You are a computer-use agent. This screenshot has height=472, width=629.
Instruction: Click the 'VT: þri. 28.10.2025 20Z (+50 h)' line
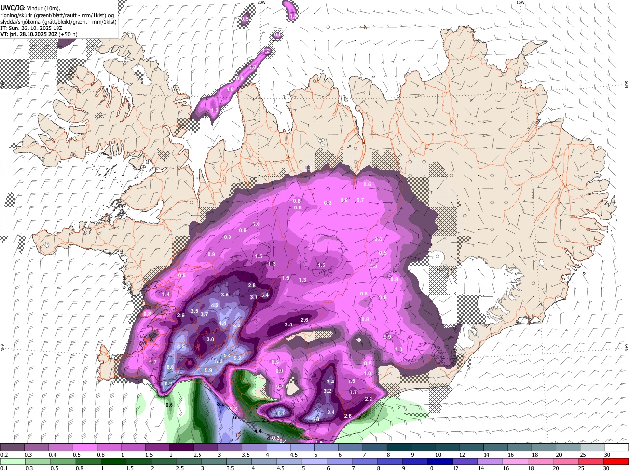coord(39,35)
